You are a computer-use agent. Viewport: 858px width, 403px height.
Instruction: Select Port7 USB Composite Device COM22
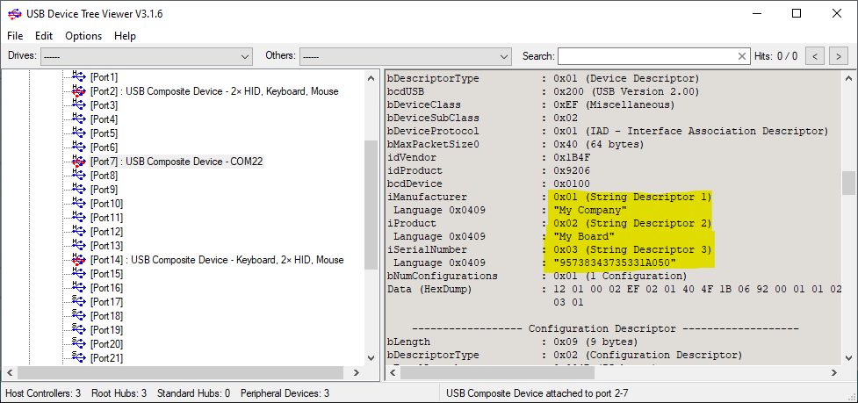(x=177, y=162)
